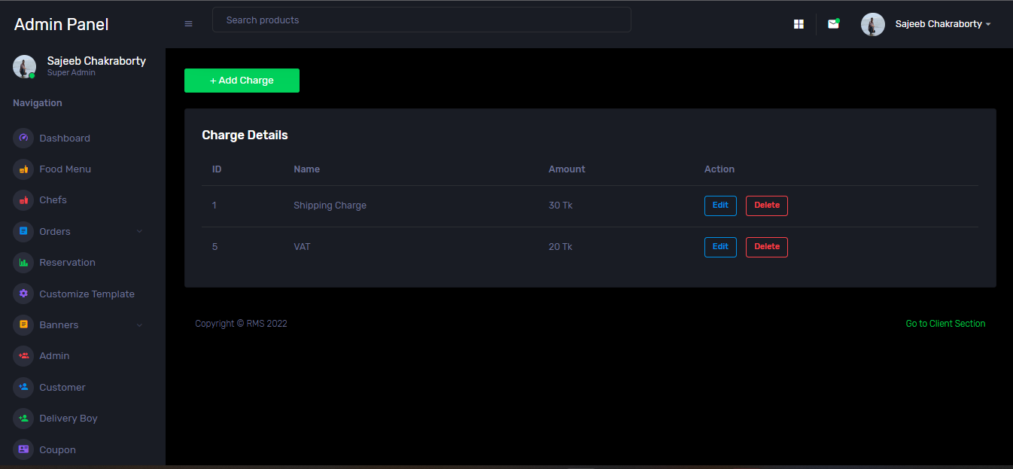The image size is (1013, 469).
Task: Edit the Shipping Charge row
Action: 720,206
